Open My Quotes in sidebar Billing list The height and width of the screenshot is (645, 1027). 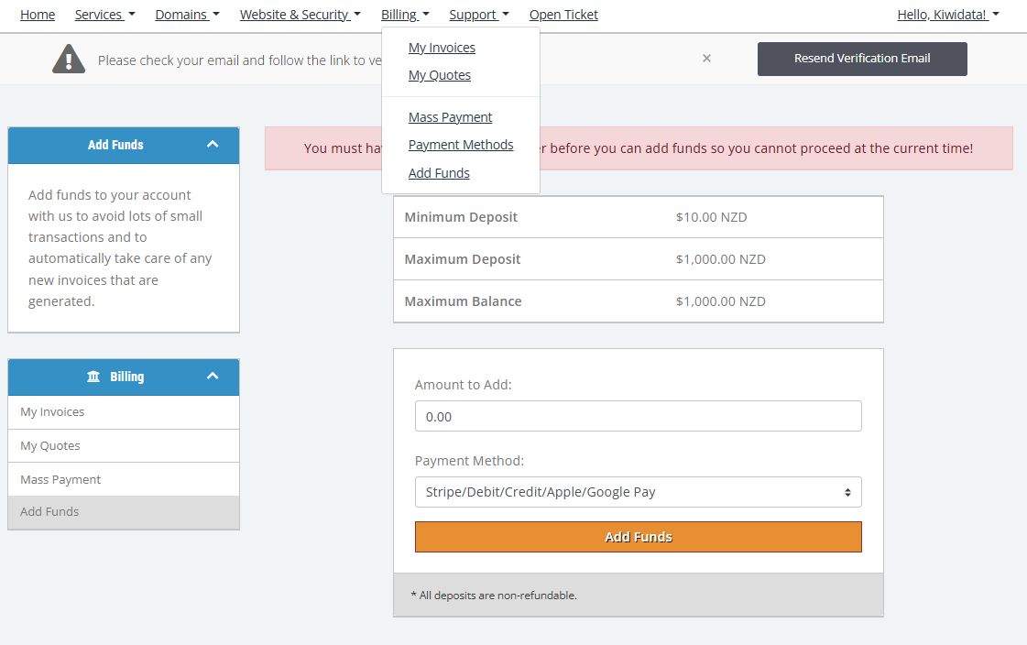point(50,446)
